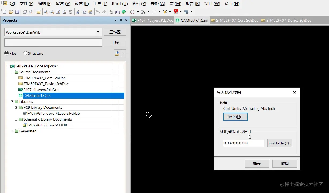Collapse the Libraries folder

coord(12,101)
